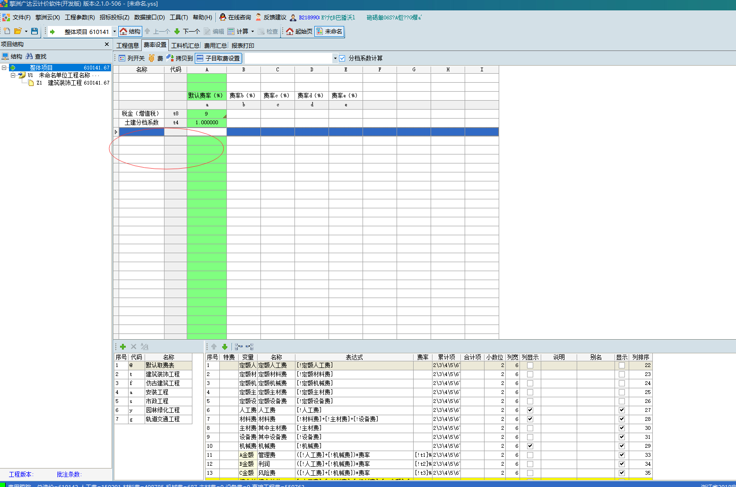Close the 项目结构 panel
Viewport: 736px width, 487px height.
point(107,44)
